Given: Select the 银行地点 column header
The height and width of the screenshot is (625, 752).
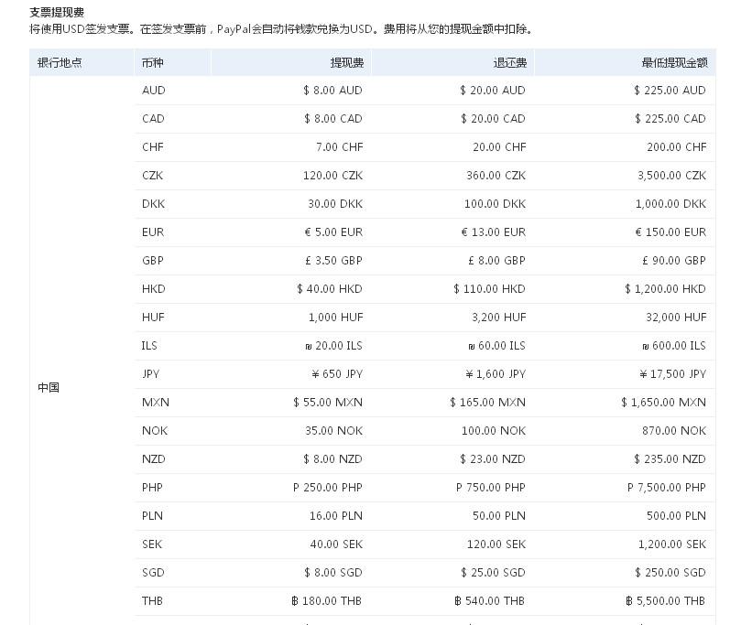Looking at the screenshot, I should pos(60,63).
